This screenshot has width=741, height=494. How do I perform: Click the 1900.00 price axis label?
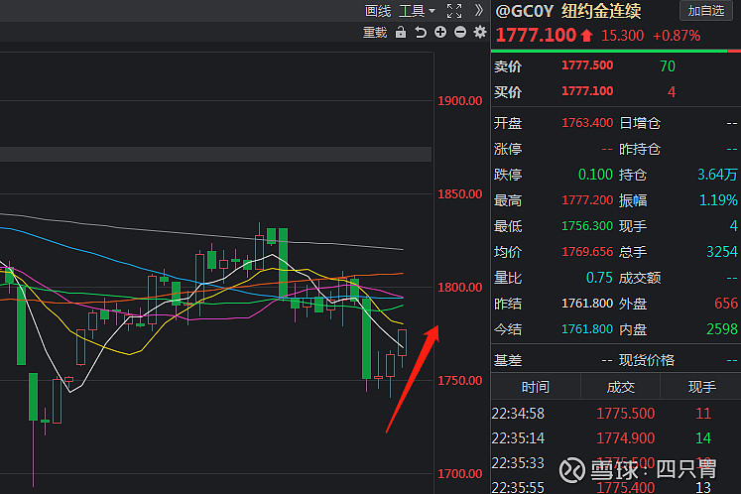tap(459, 101)
